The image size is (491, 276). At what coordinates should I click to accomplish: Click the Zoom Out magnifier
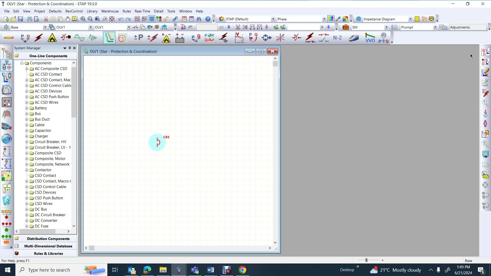[90, 19]
